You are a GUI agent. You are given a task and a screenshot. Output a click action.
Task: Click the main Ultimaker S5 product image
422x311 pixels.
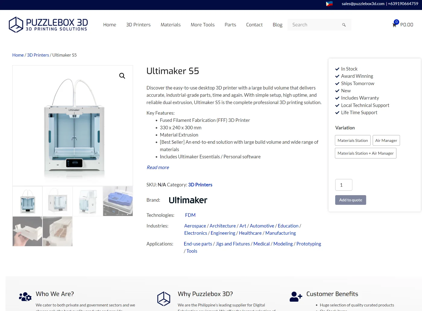[73, 125]
